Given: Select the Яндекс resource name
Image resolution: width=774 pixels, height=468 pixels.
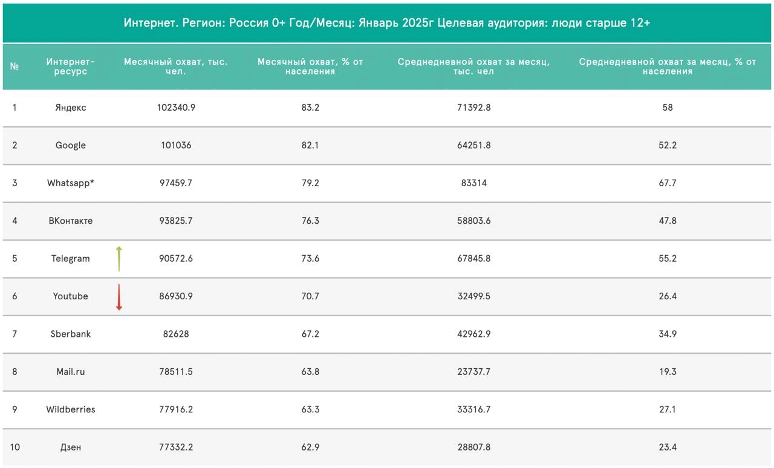Looking at the screenshot, I should pyautogui.click(x=71, y=108).
